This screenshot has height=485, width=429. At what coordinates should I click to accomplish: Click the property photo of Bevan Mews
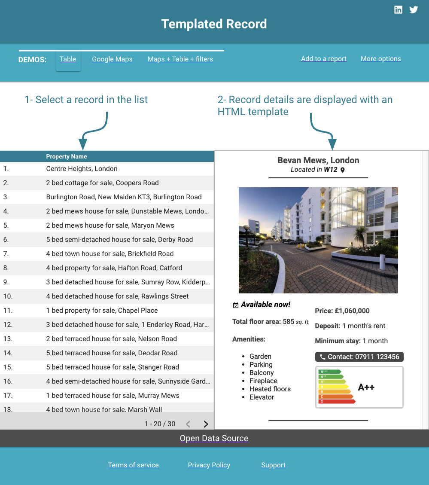click(318, 240)
